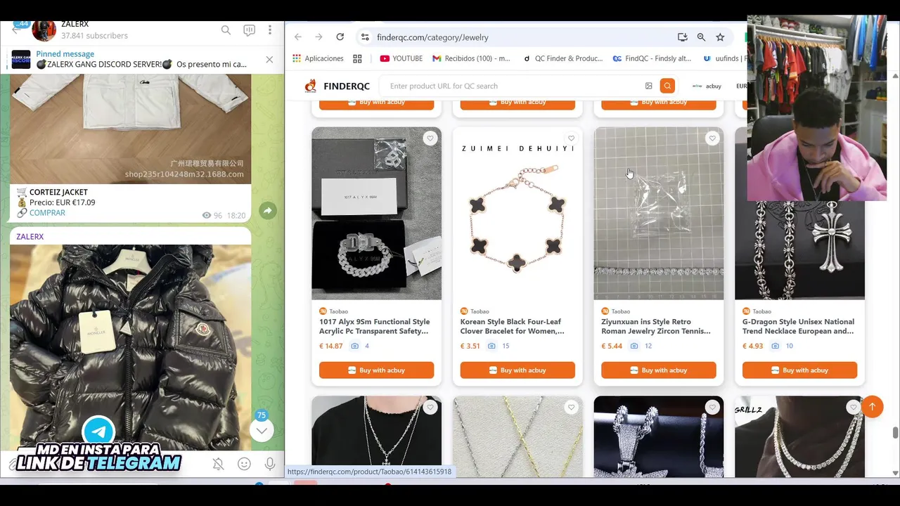Share the CORTEIZ JACKET post
The height and width of the screenshot is (506, 900).
click(x=268, y=210)
